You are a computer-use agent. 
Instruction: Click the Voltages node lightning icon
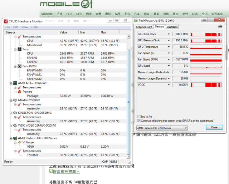click(x=19, y=142)
